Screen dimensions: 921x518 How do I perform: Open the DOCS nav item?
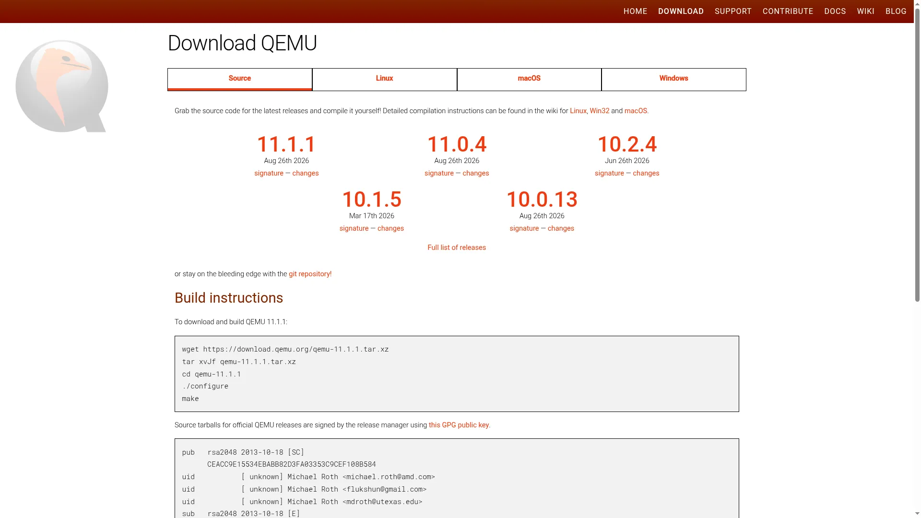tap(835, 11)
